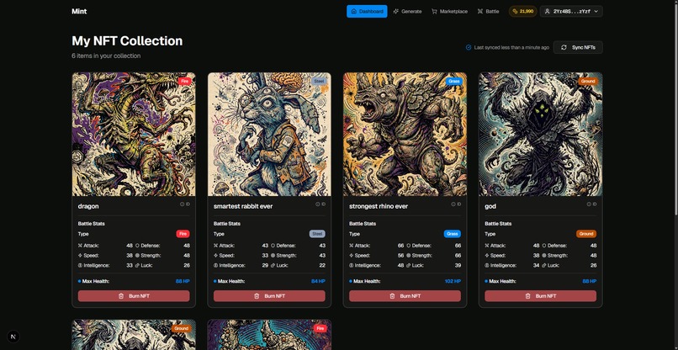Open the strongest rhino artwork thumbnail
678x350 pixels.
click(405, 135)
